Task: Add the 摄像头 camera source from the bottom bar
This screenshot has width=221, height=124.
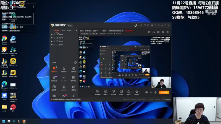Action: 106,93
